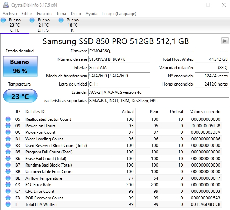Screen dimensions: 230x210
Task: Click the status icon for Wear Leveling Count
Action: 8,139
